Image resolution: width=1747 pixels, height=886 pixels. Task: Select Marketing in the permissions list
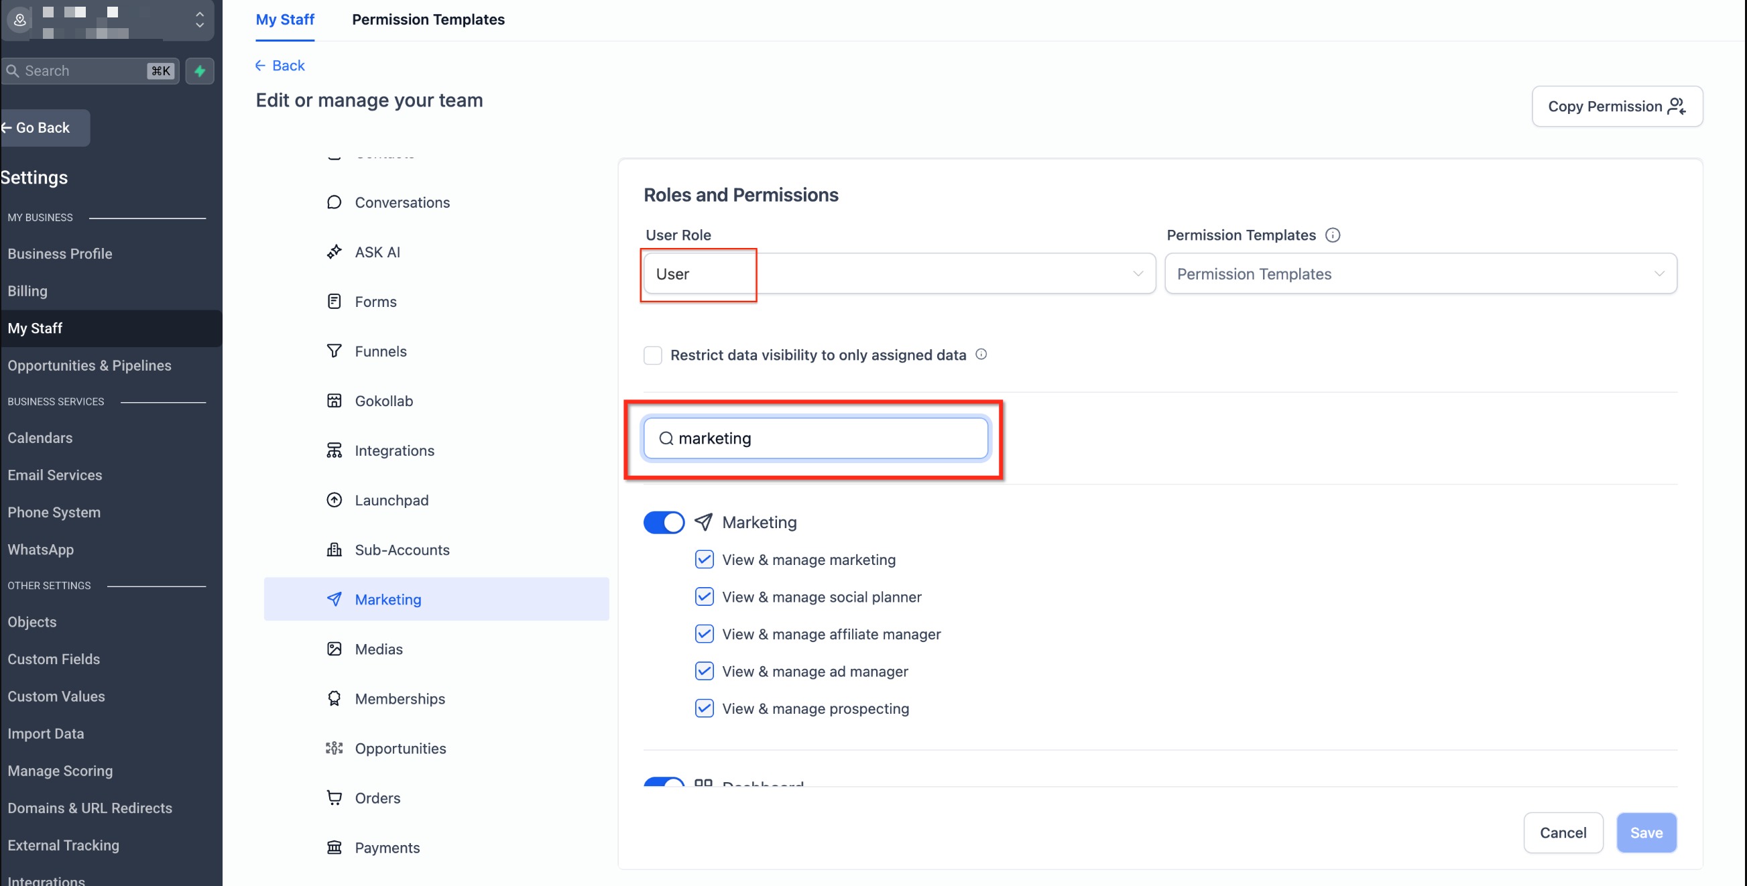coord(436,598)
